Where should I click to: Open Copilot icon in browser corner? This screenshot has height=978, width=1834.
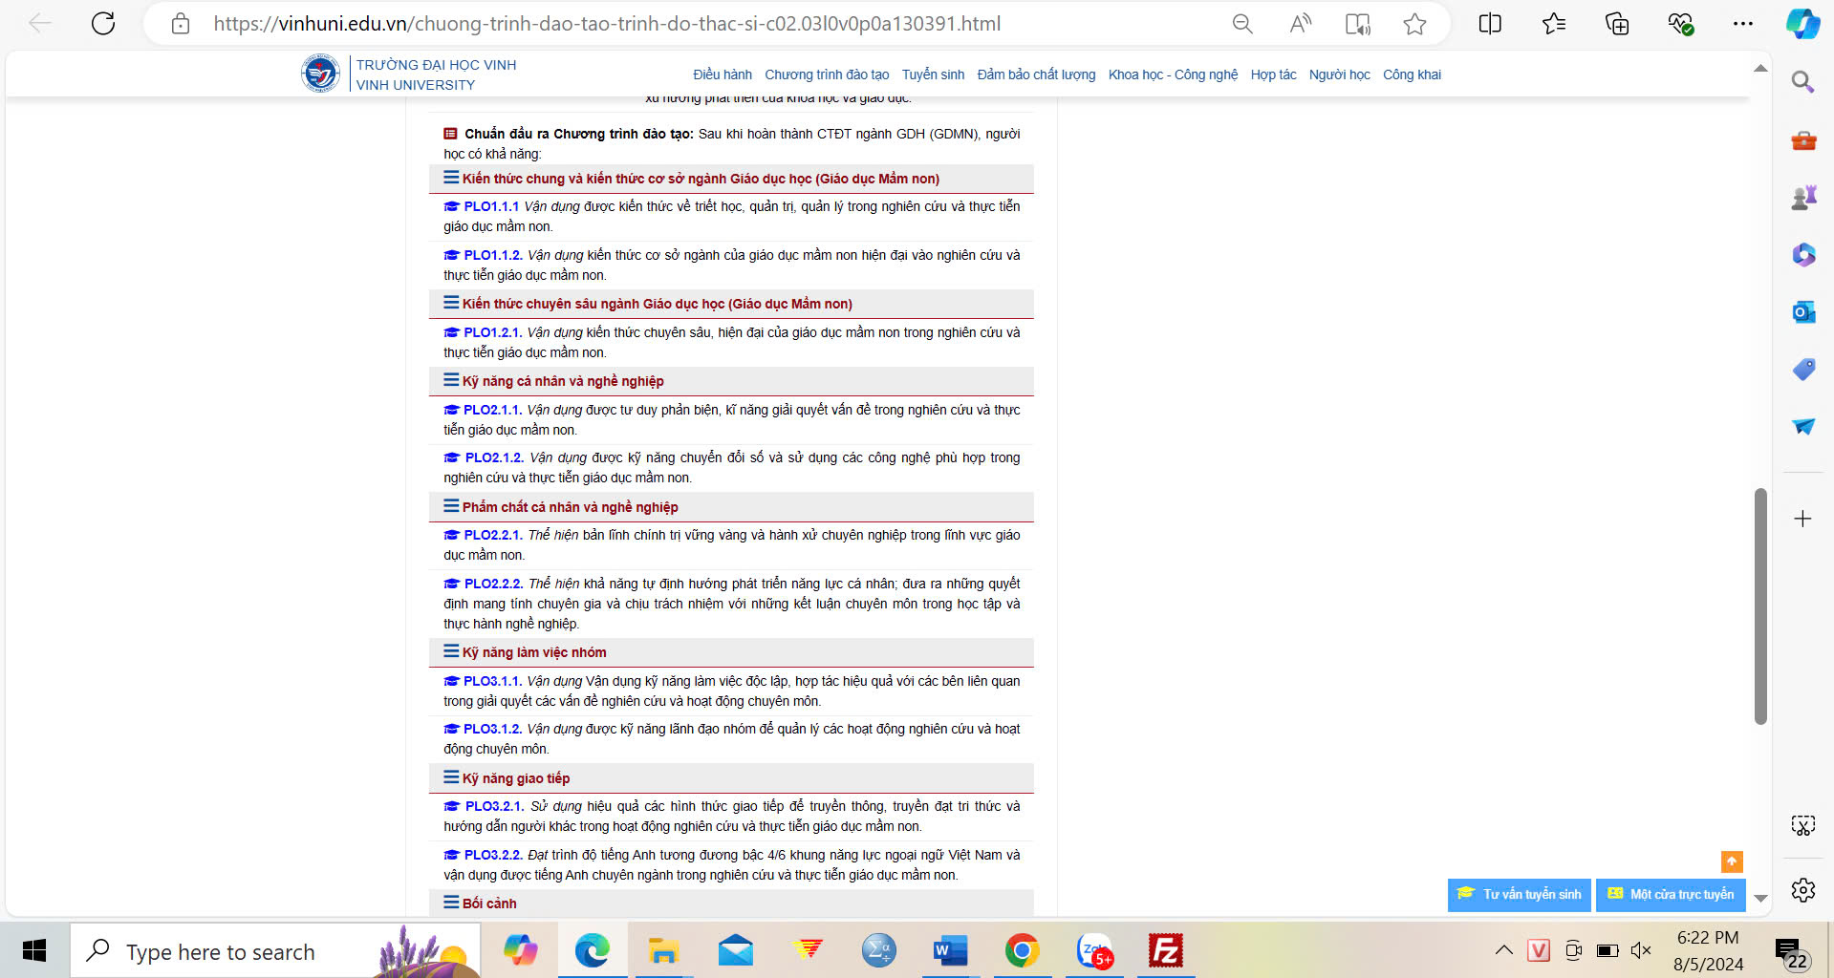1803,24
